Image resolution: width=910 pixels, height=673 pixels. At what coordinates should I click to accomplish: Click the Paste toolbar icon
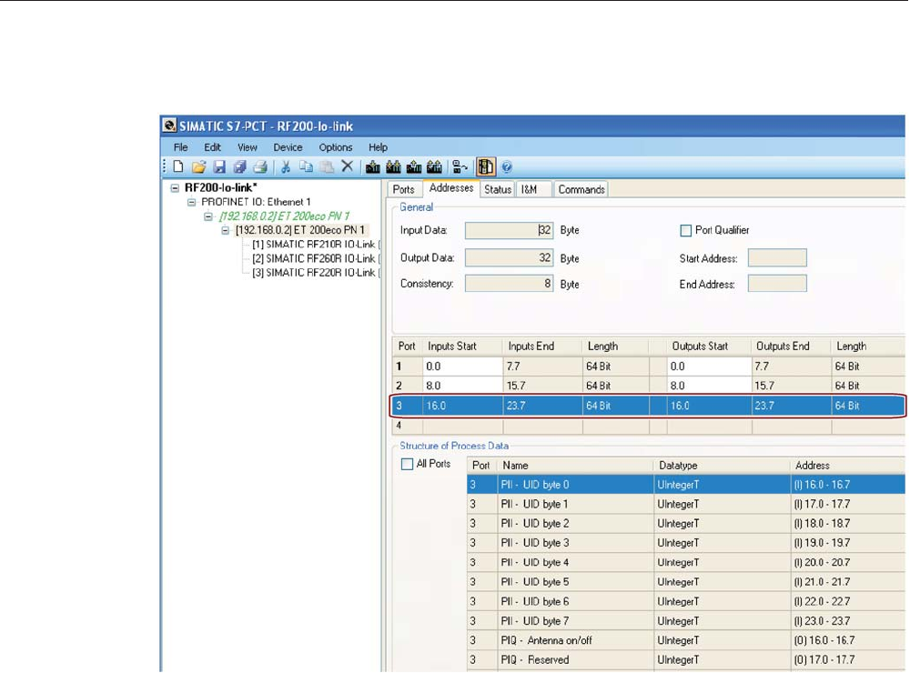tap(327, 167)
